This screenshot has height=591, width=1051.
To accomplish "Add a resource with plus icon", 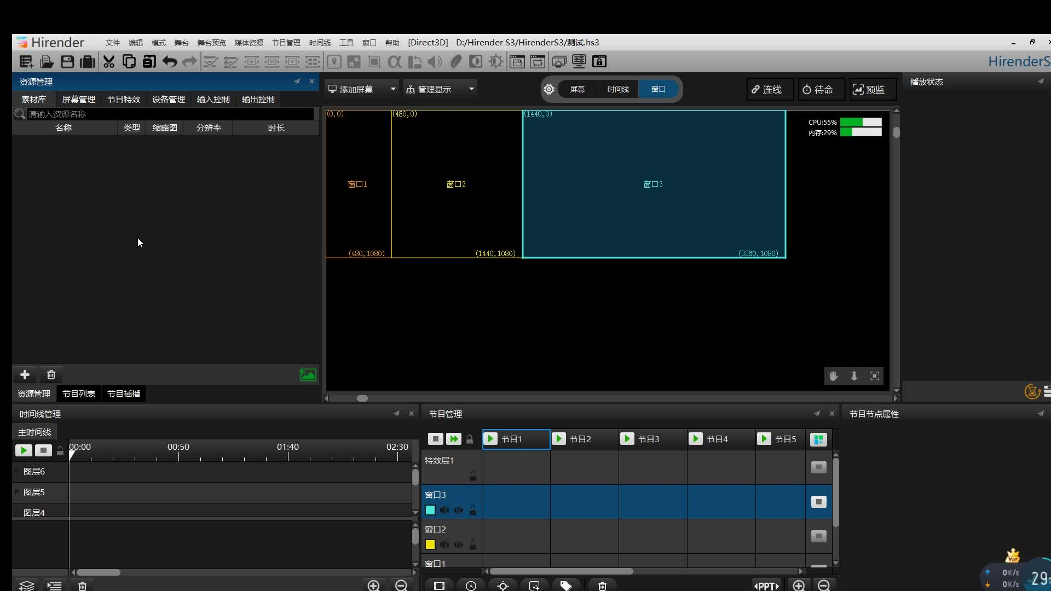I will point(25,375).
